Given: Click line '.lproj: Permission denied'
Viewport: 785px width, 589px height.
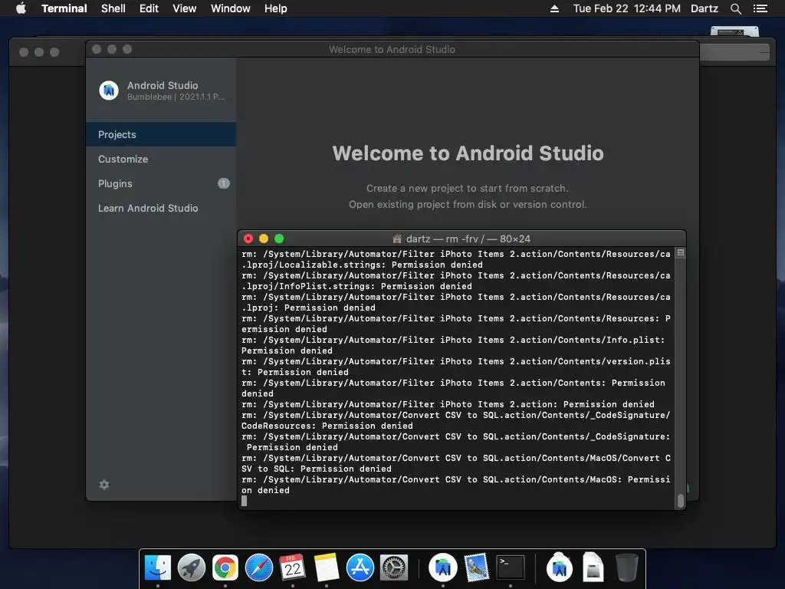Looking at the screenshot, I should [308, 308].
